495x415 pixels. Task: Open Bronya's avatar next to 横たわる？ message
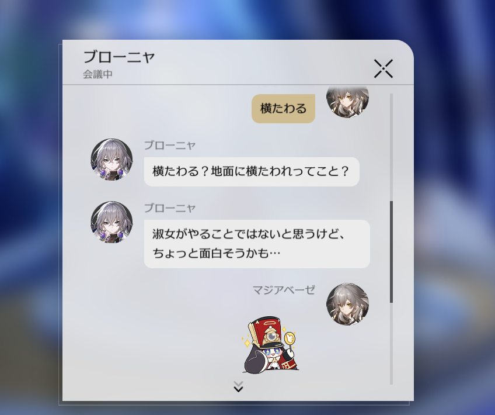[x=111, y=160]
